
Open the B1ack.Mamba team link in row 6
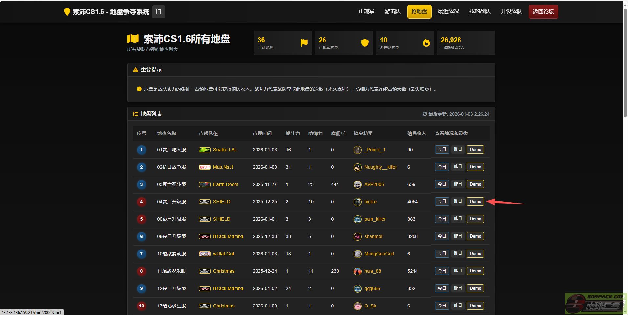pyautogui.click(x=228, y=236)
